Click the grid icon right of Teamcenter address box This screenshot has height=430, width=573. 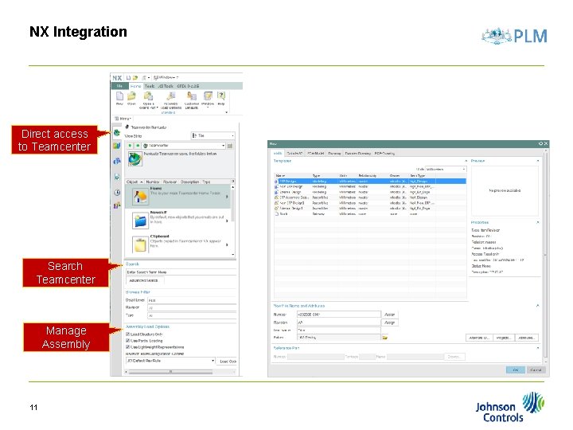pyautogui.click(x=230, y=146)
